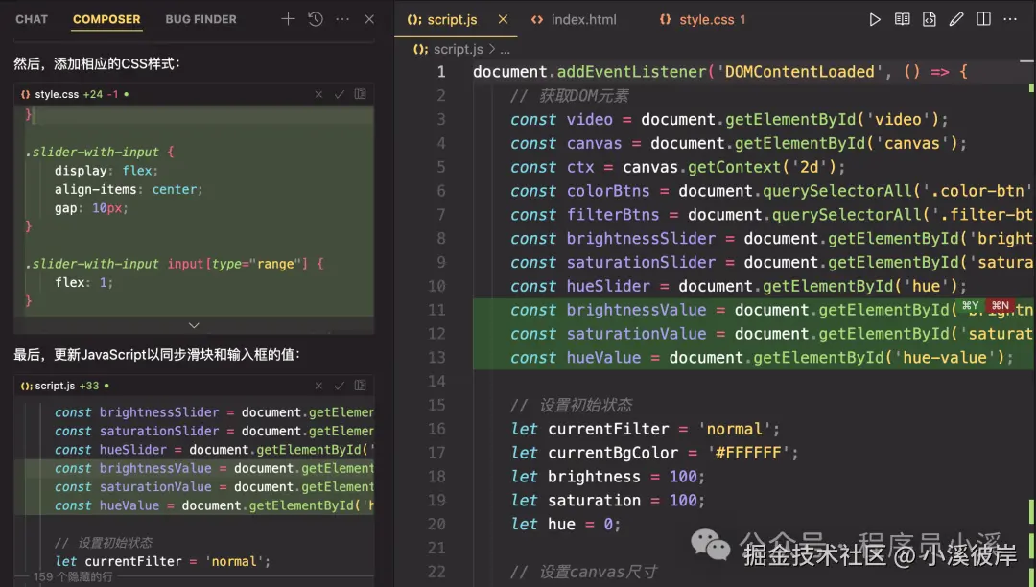Accept the inline change with ⌘Y button
This screenshot has width=1036, height=587.
970,305
